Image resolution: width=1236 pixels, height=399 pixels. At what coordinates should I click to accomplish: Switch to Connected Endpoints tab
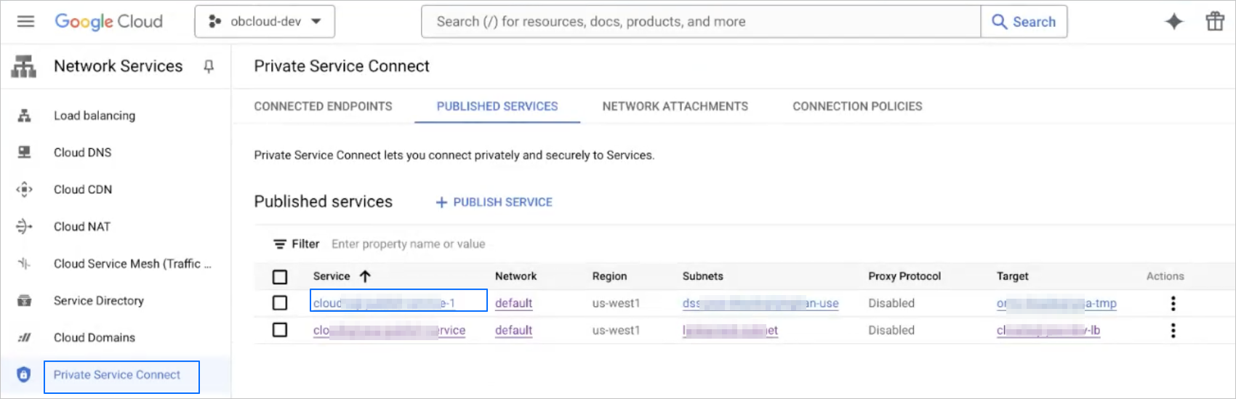323,106
